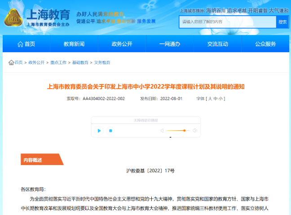Stop the audio broadcast playback
Viewport: 291px width, 215px height.
110,130
